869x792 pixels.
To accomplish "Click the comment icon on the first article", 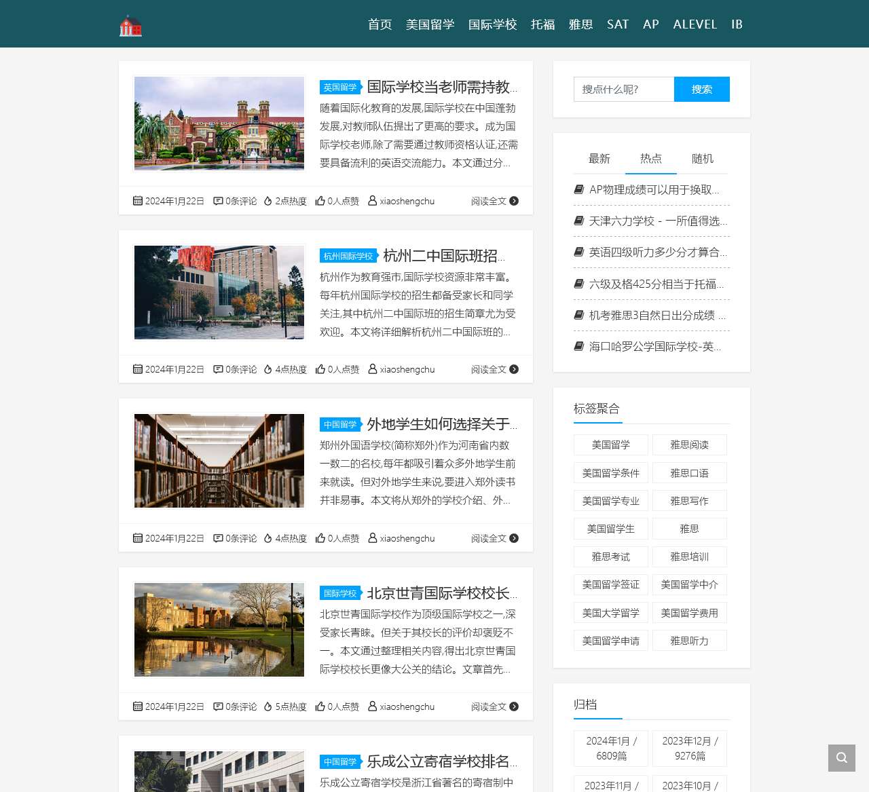I will (218, 201).
